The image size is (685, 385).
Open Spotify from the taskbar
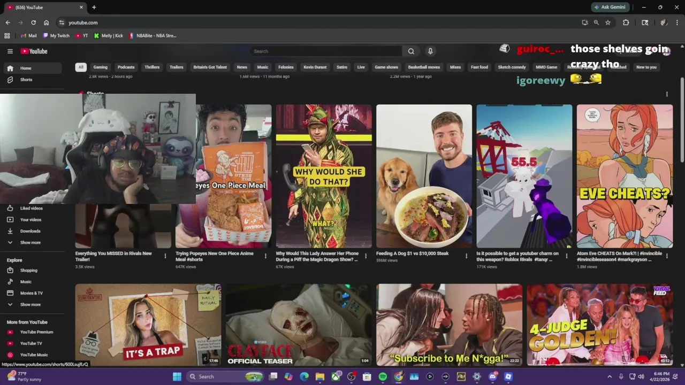(383, 376)
